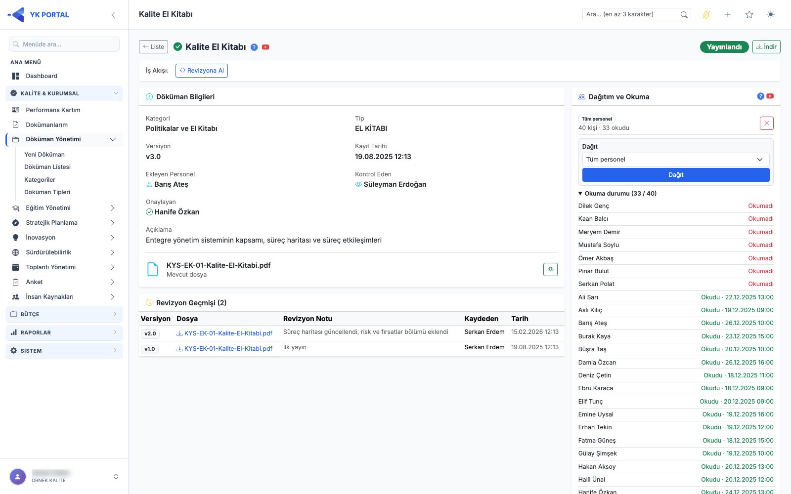Viewport: 791px width, 494px height.
Task: Collapse the Okuma durumu (33 / 40) list
Action: point(617,194)
